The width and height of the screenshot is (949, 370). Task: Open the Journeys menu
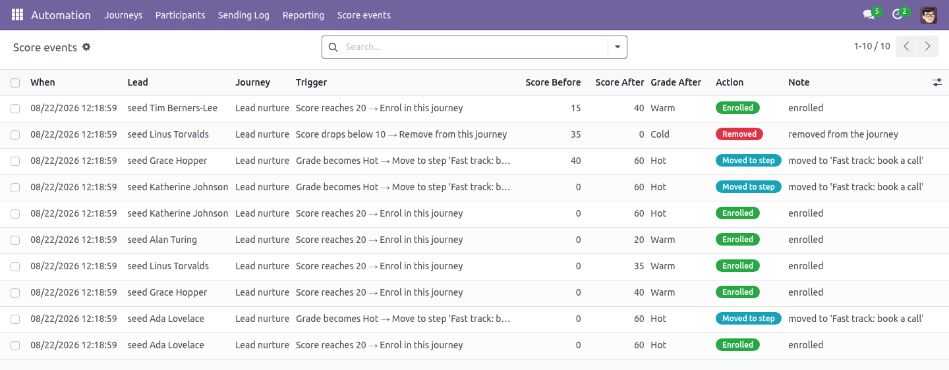pos(123,14)
